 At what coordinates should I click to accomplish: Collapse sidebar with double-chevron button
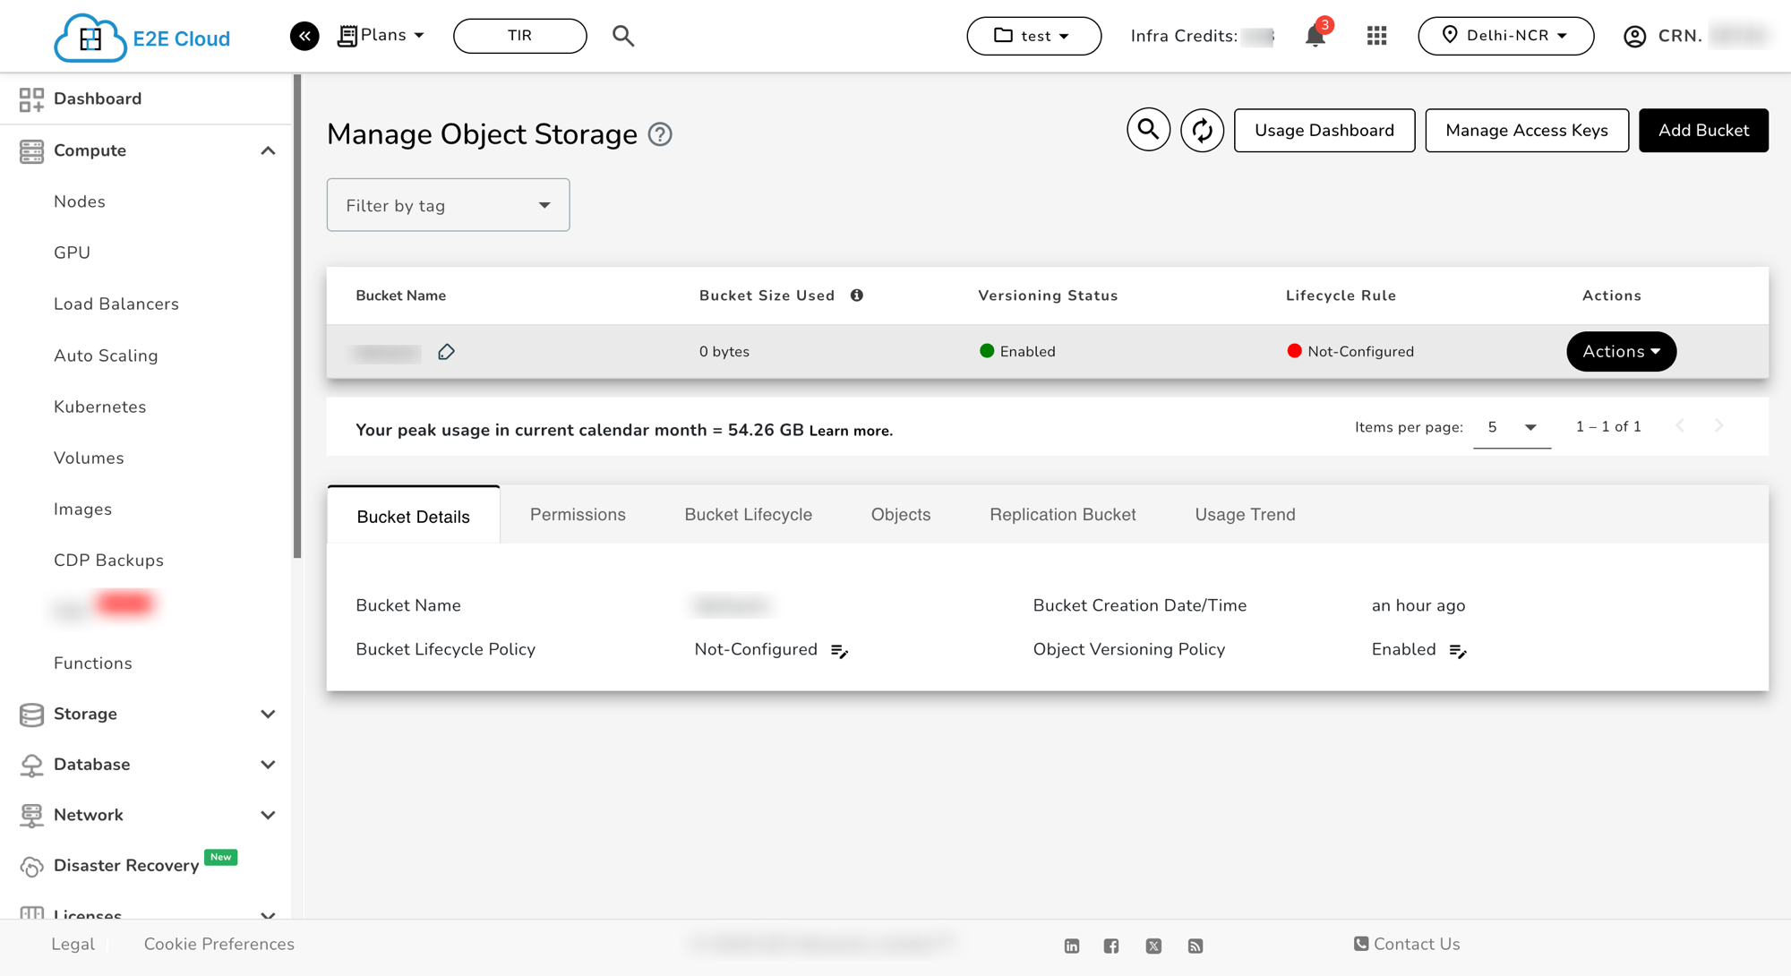click(x=304, y=36)
